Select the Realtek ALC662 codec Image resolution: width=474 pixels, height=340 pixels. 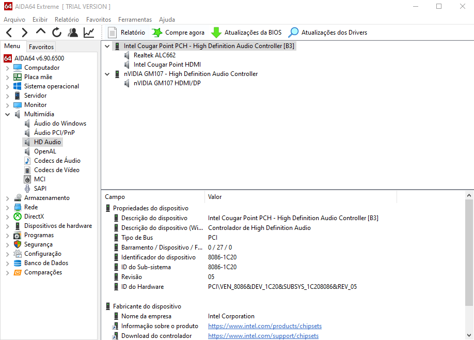[x=154, y=55]
